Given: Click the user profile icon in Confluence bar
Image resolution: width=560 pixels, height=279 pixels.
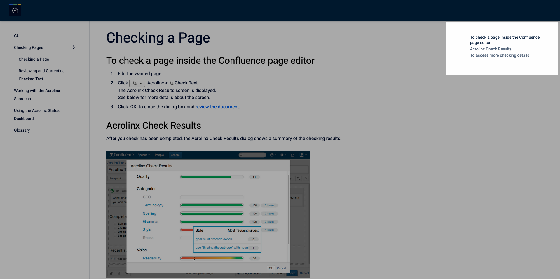Looking at the screenshot, I should (302, 155).
